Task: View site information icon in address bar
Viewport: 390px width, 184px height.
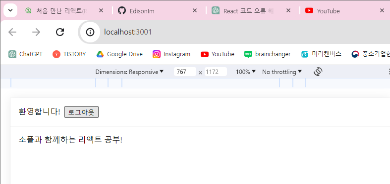Action: tap(90, 32)
